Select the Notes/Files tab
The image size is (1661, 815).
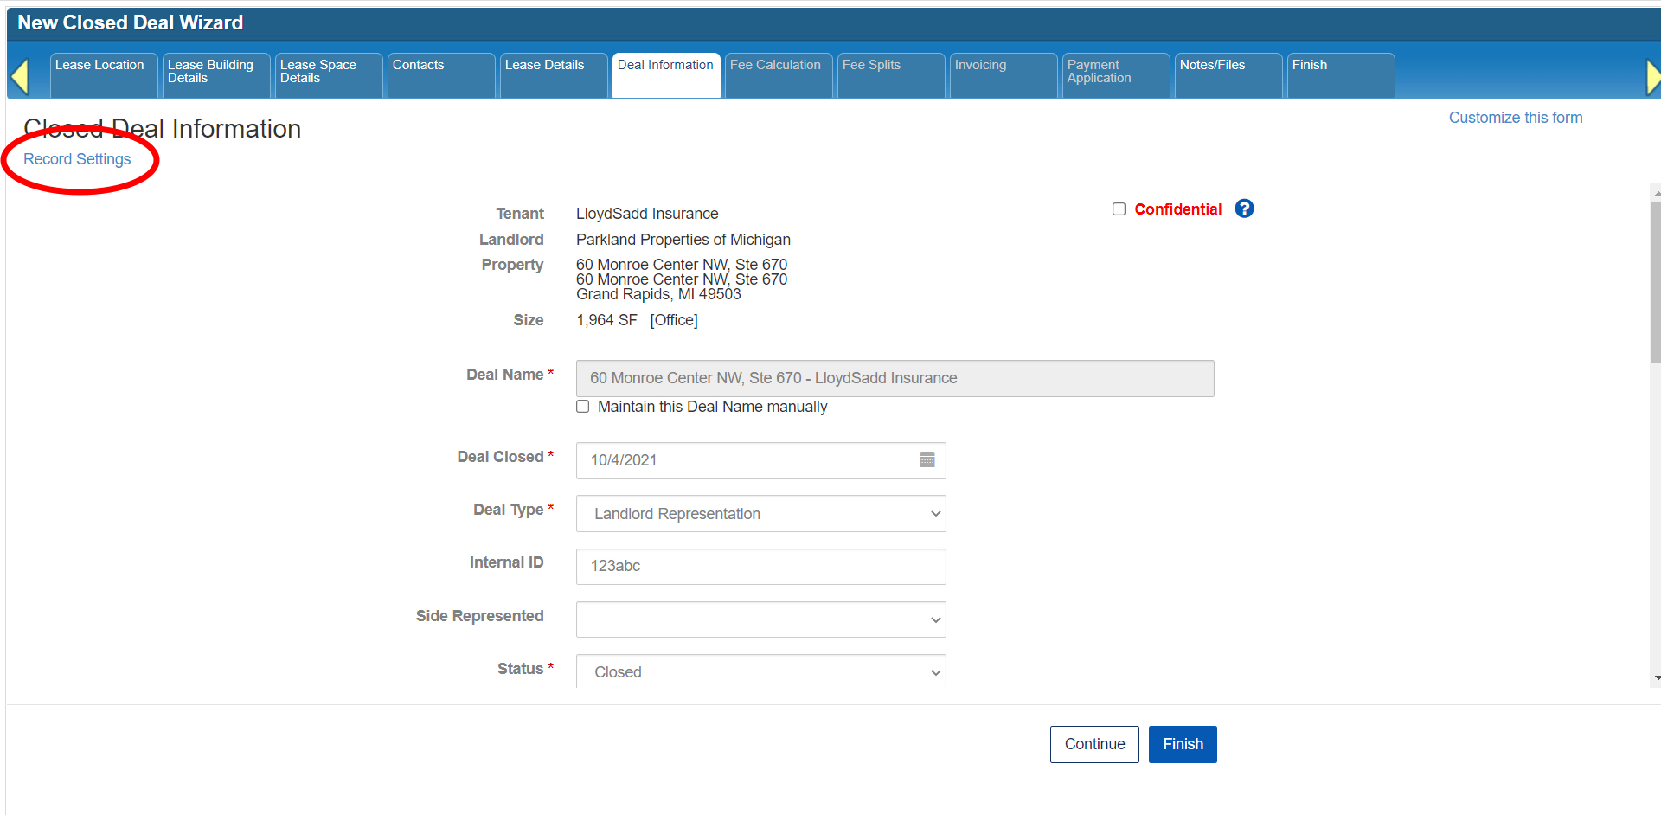(x=1227, y=74)
